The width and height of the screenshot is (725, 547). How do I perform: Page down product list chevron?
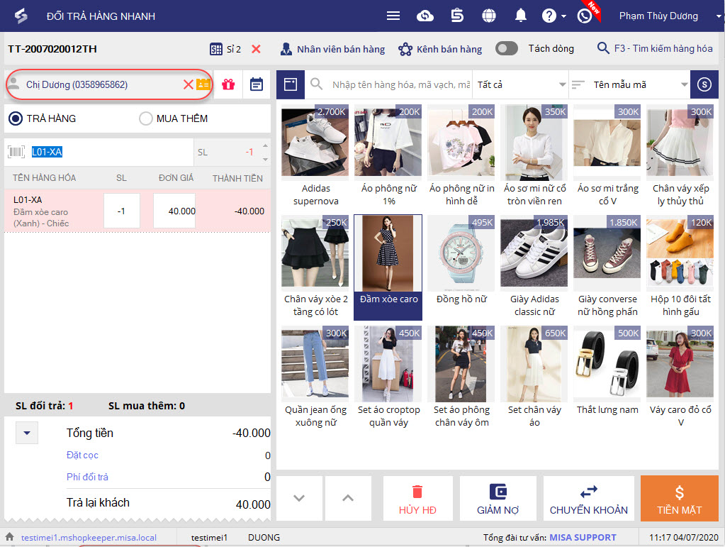299,499
